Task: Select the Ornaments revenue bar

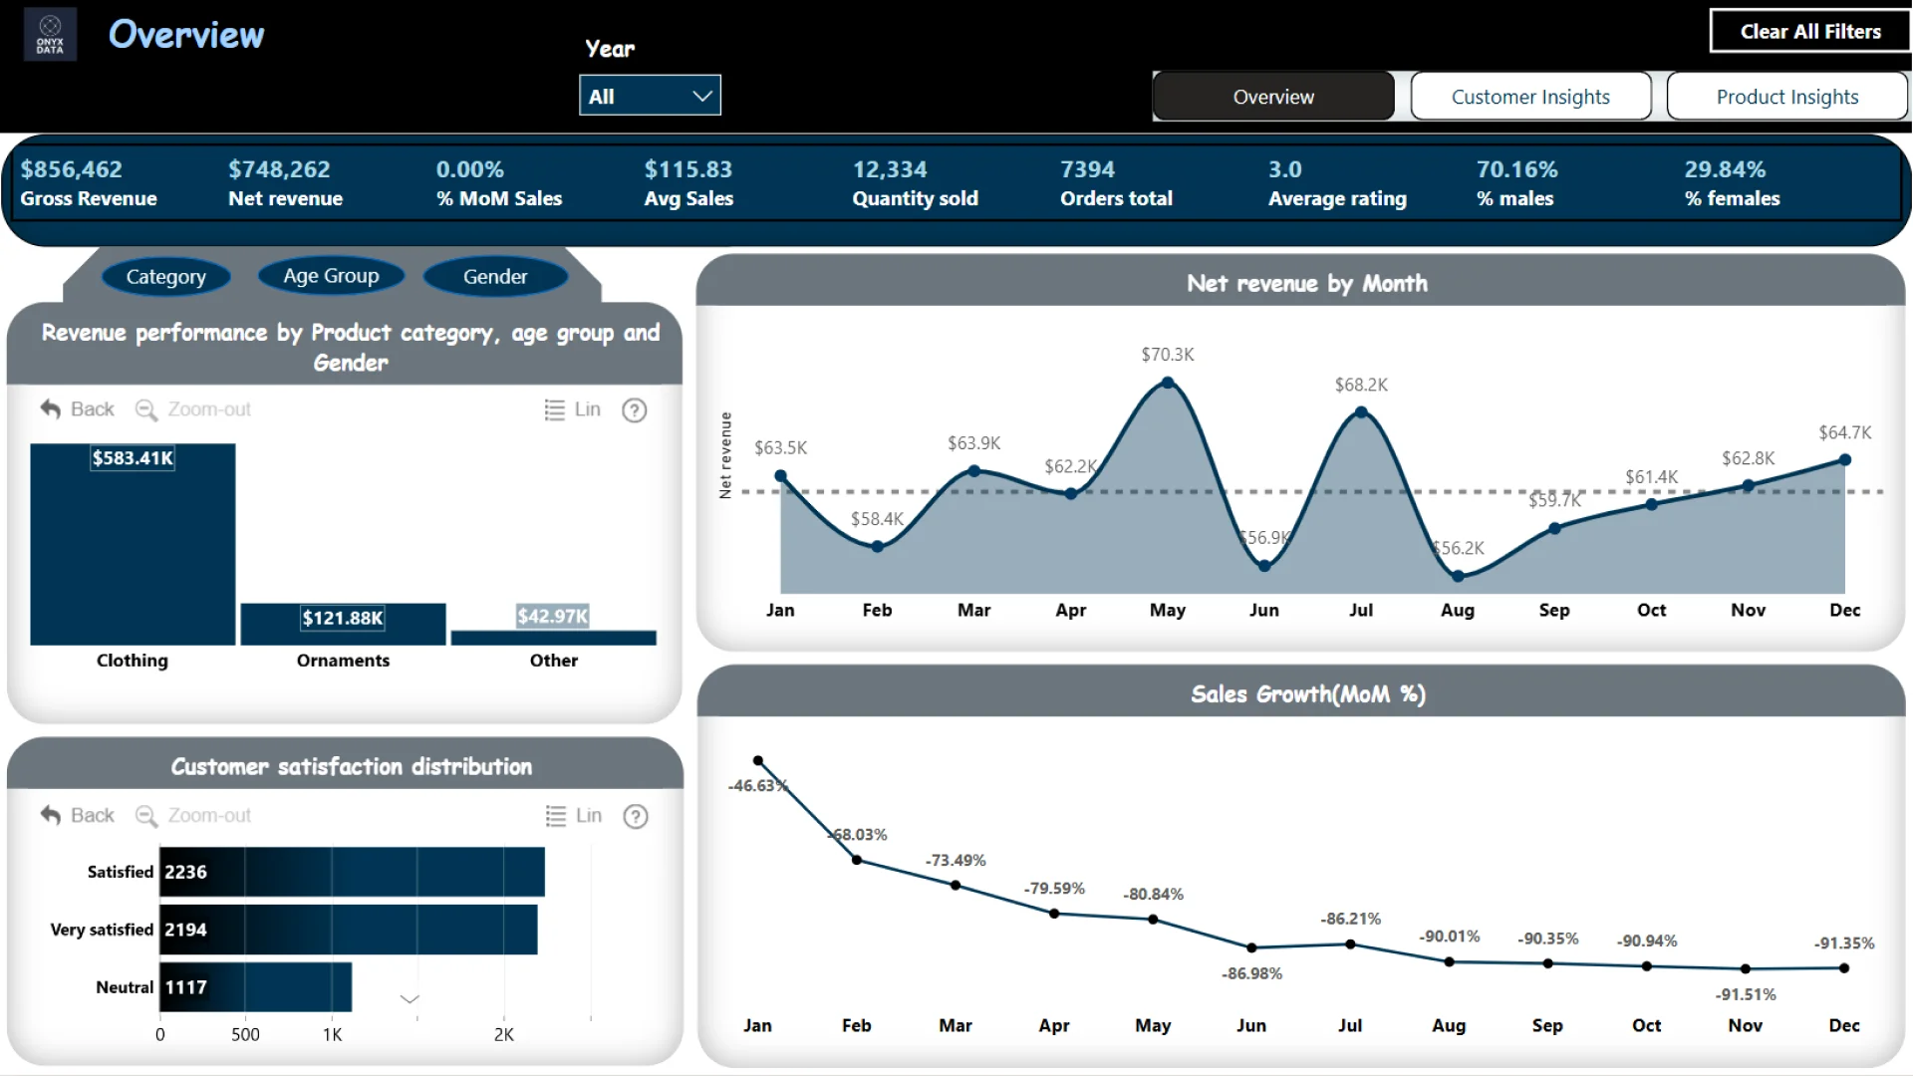Action: tap(343, 625)
